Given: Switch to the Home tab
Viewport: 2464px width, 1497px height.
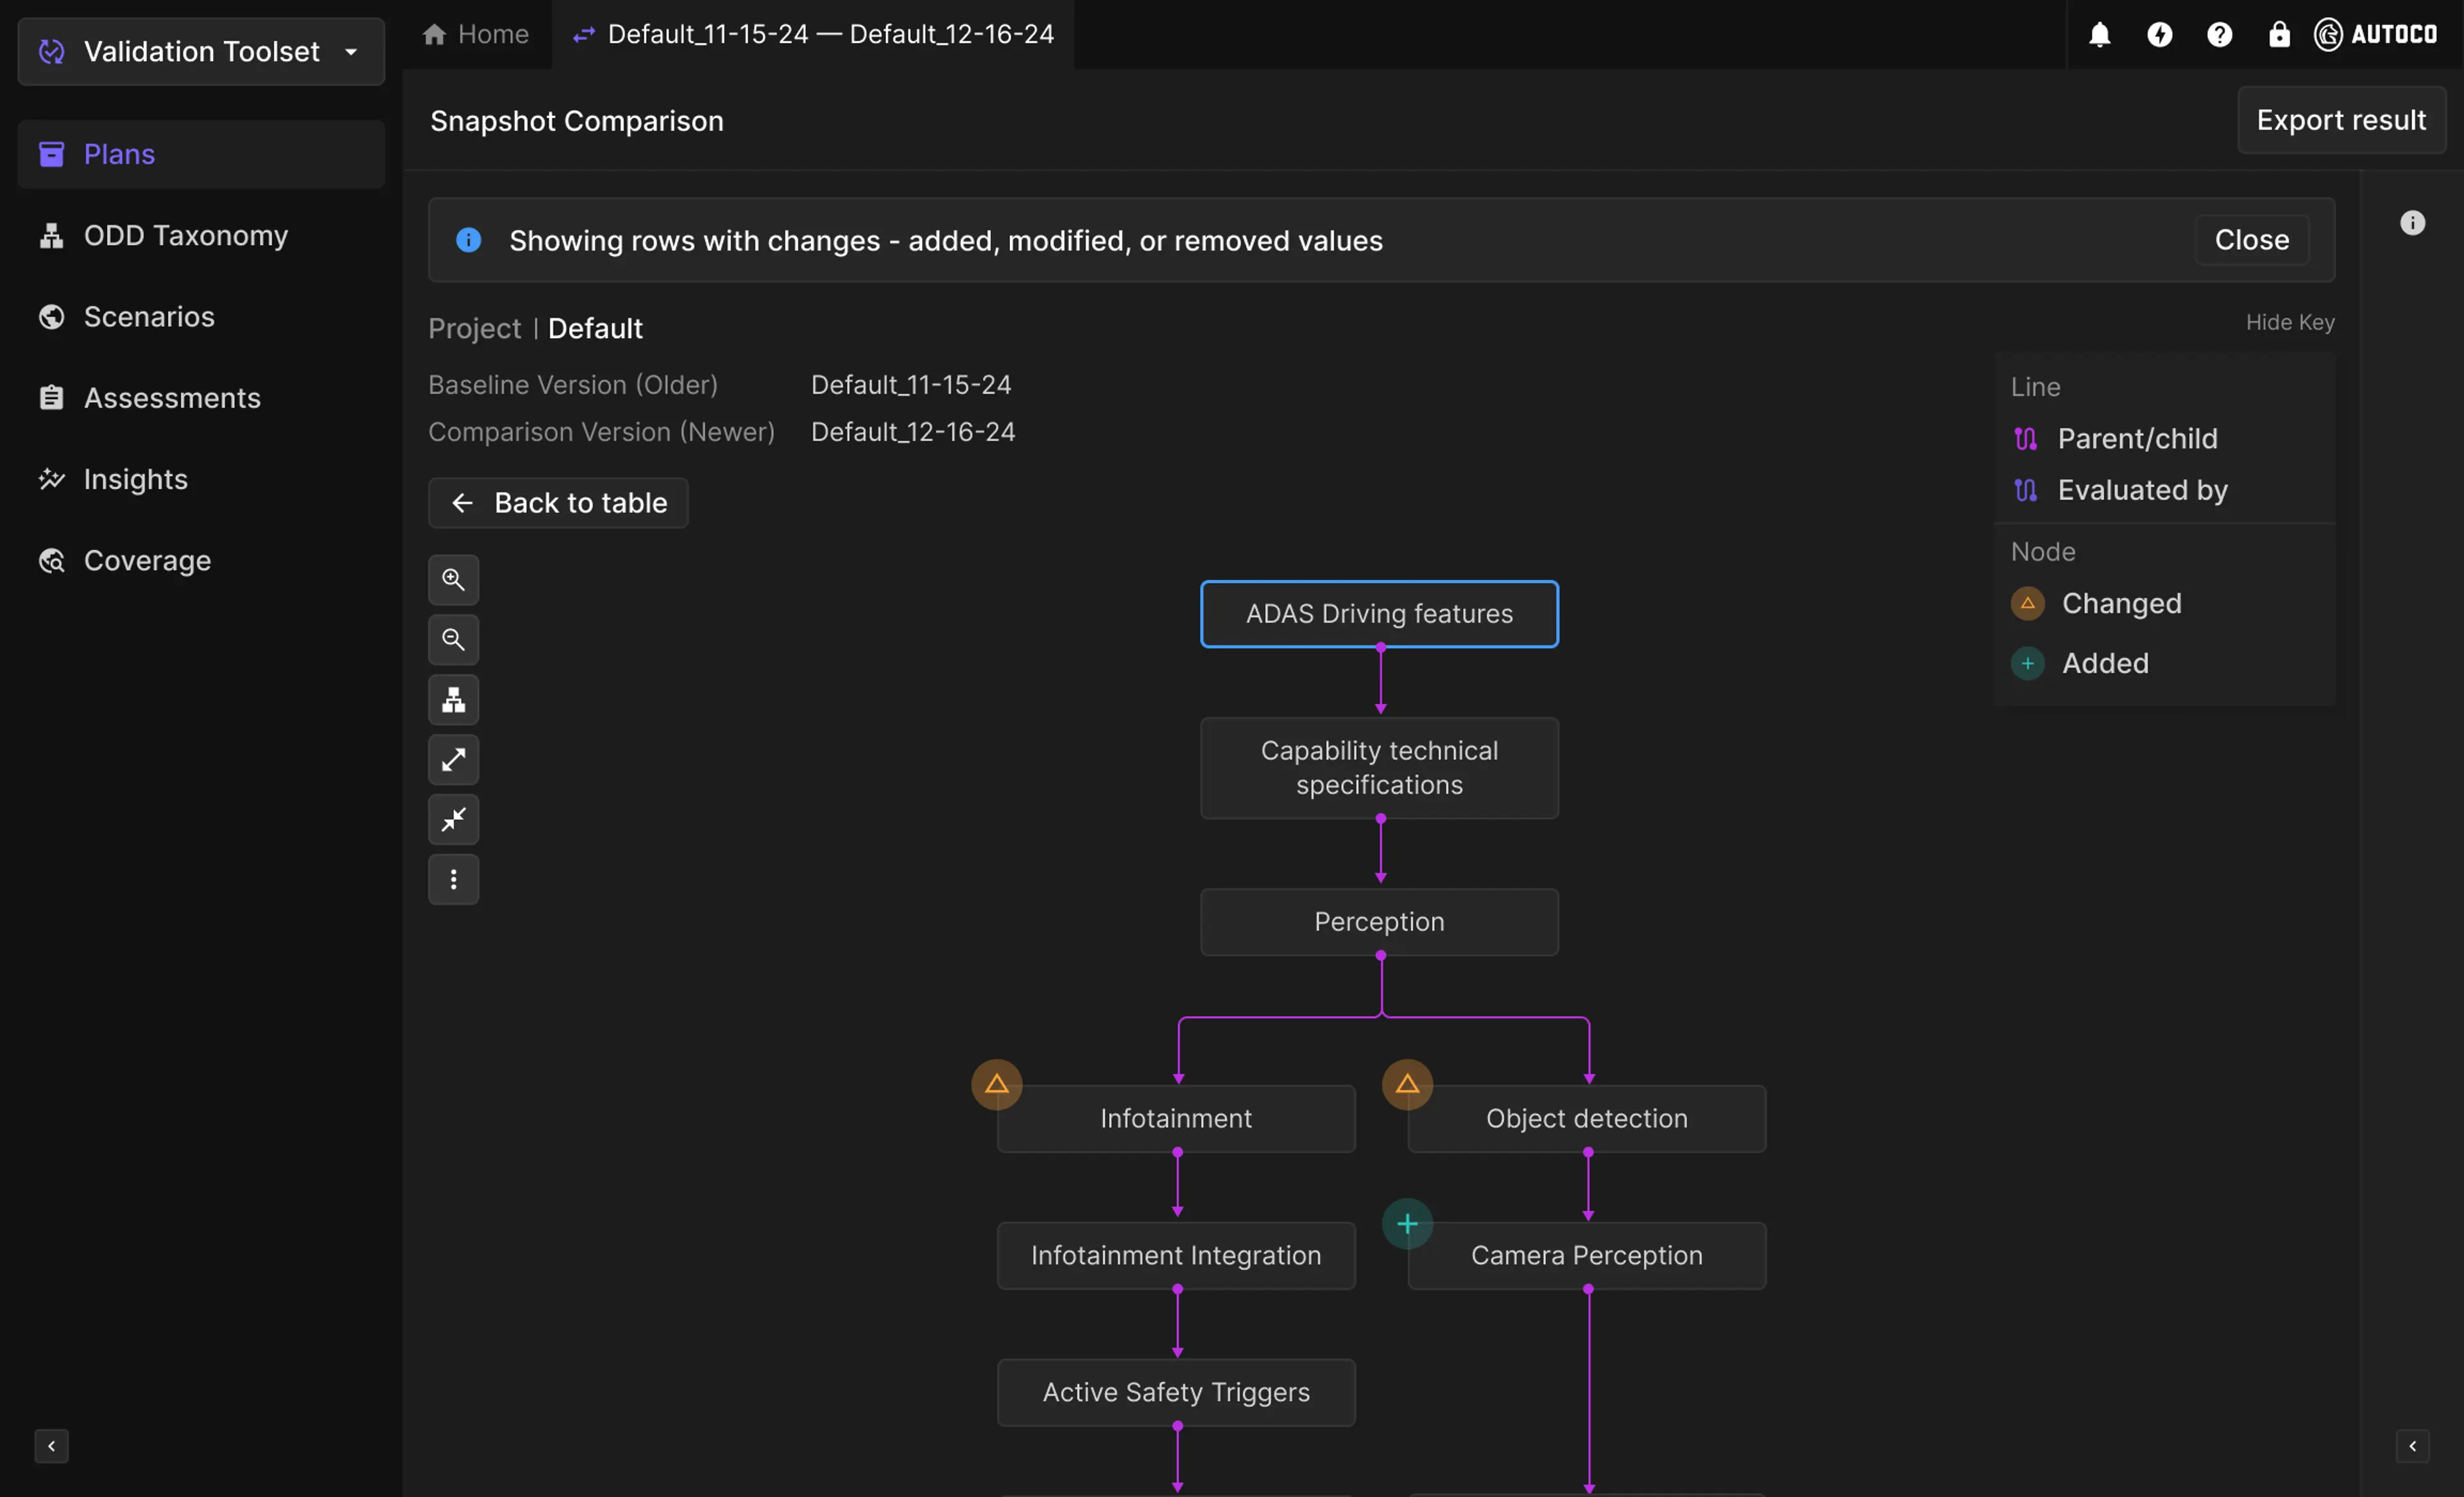Looking at the screenshot, I should pyautogui.click(x=476, y=34).
